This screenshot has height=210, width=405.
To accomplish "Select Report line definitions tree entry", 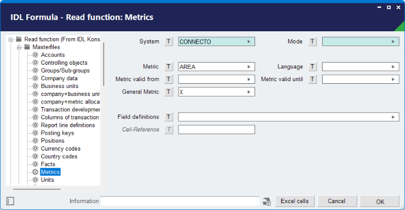I will (x=68, y=125).
